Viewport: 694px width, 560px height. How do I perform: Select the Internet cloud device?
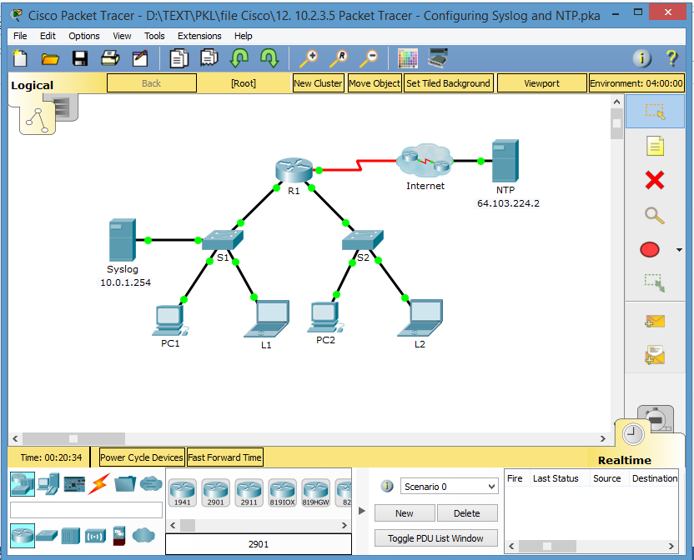[425, 160]
